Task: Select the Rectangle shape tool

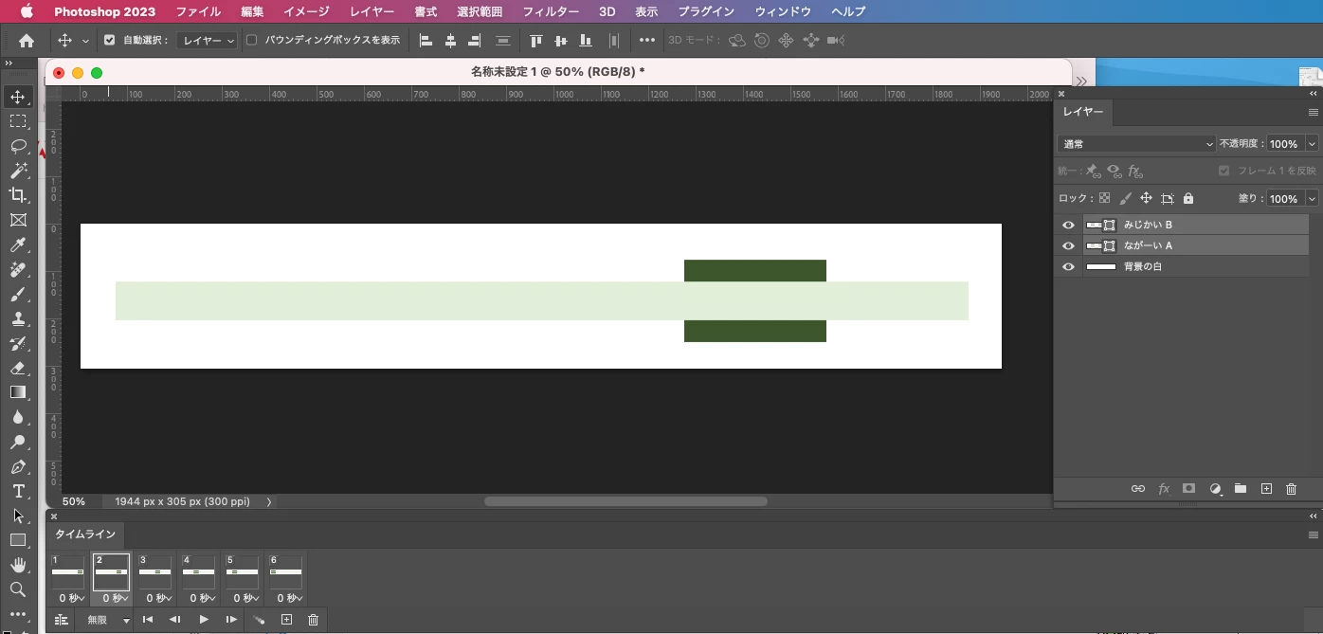Action: tap(18, 540)
